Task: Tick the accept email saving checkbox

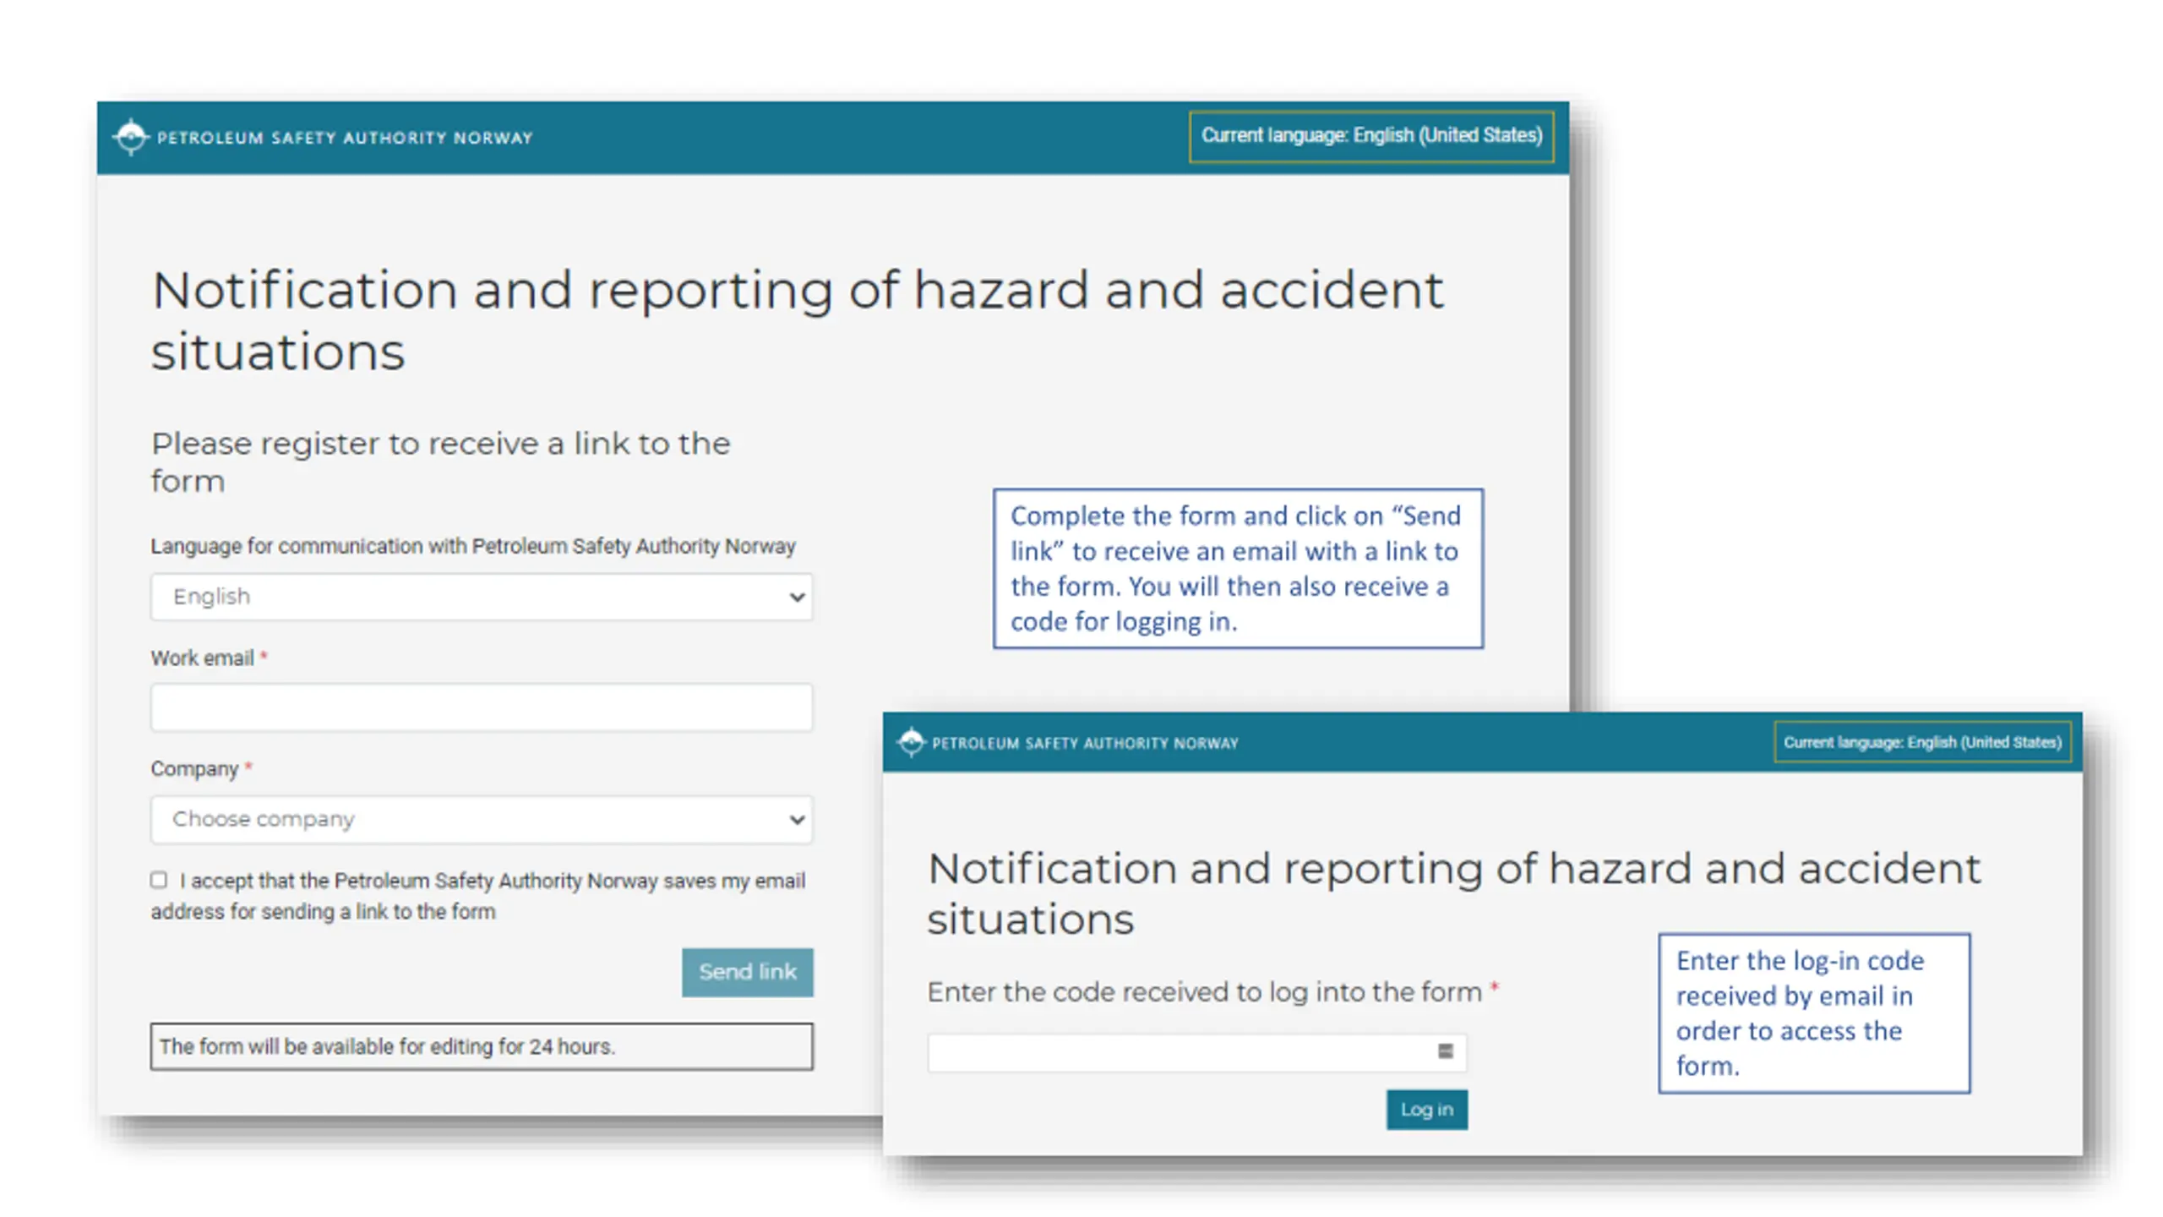Action: click(159, 880)
